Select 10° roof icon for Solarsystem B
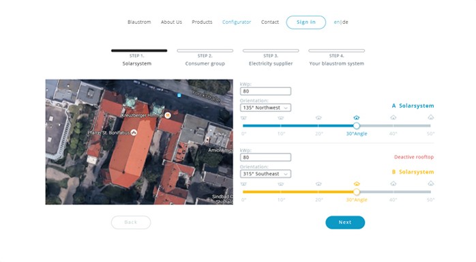476x262 pixels. 281,184
